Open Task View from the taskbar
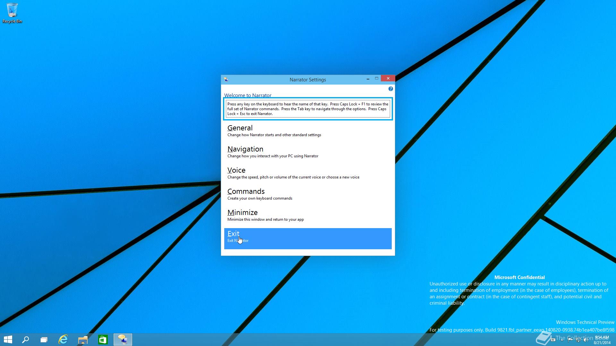This screenshot has width=616, height=346. pyautogui.click(x=44, y=340)
